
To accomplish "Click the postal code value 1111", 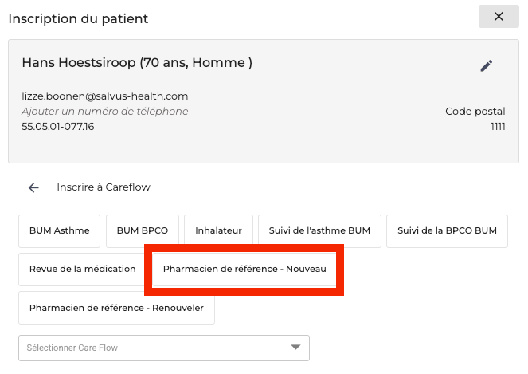I will tap(496, 127).
